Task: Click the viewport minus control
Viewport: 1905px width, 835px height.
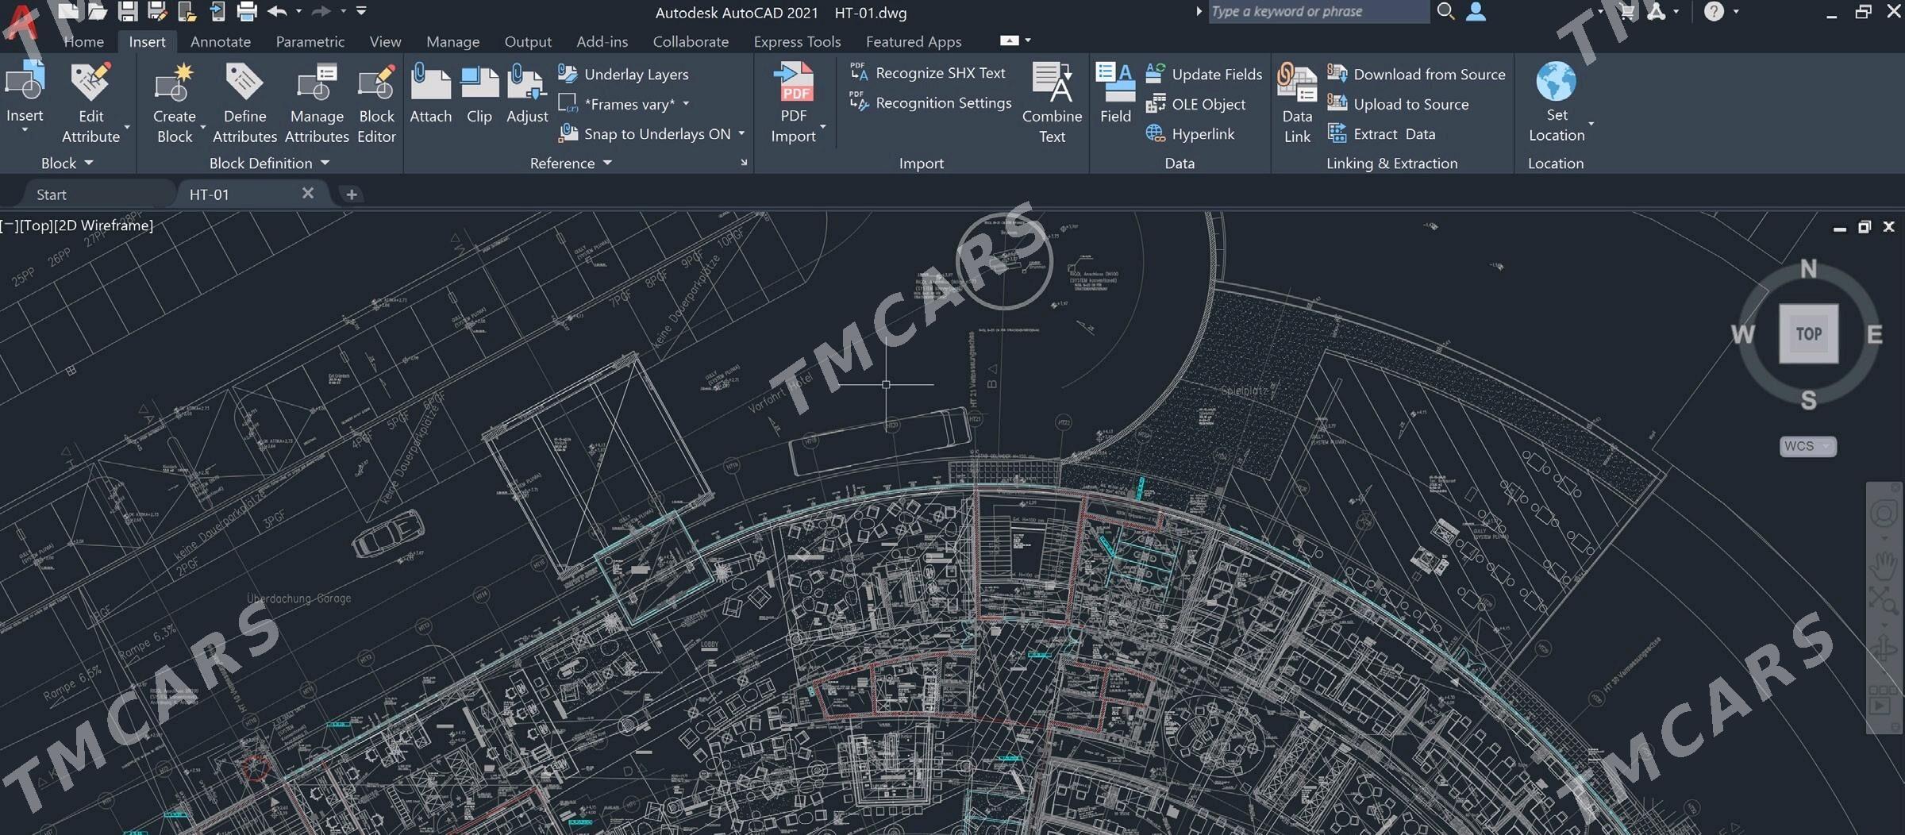Action: pos(10,225)
